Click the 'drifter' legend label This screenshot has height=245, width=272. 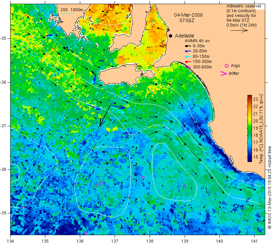(x=234, y=73)
